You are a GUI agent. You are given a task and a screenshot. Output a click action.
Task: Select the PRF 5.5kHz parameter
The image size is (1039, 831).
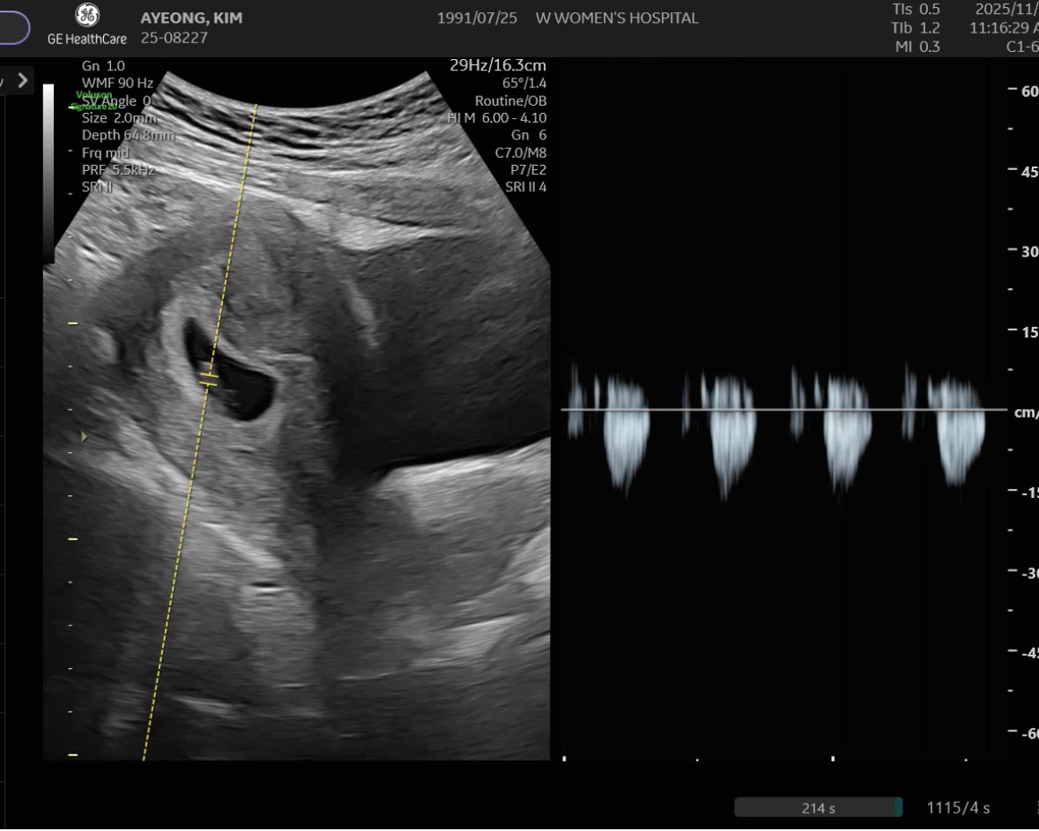click(x=118, y=170)
